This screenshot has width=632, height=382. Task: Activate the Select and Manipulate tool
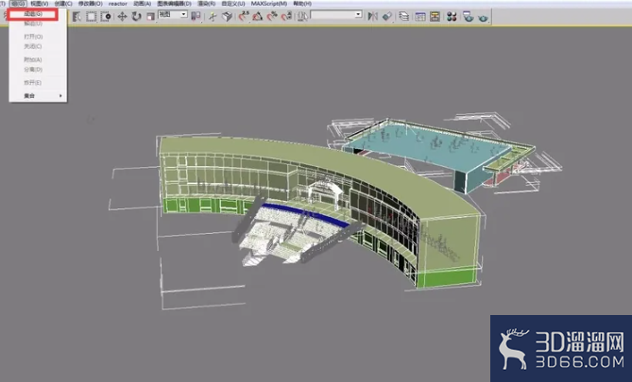pyautogui.click(x=213, y=16)
